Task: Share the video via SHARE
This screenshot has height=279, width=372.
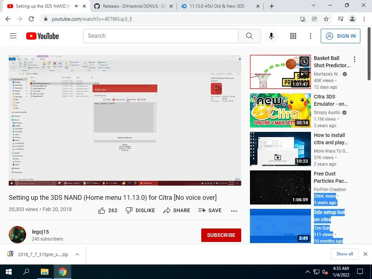Action: click(x=177, y=210)
